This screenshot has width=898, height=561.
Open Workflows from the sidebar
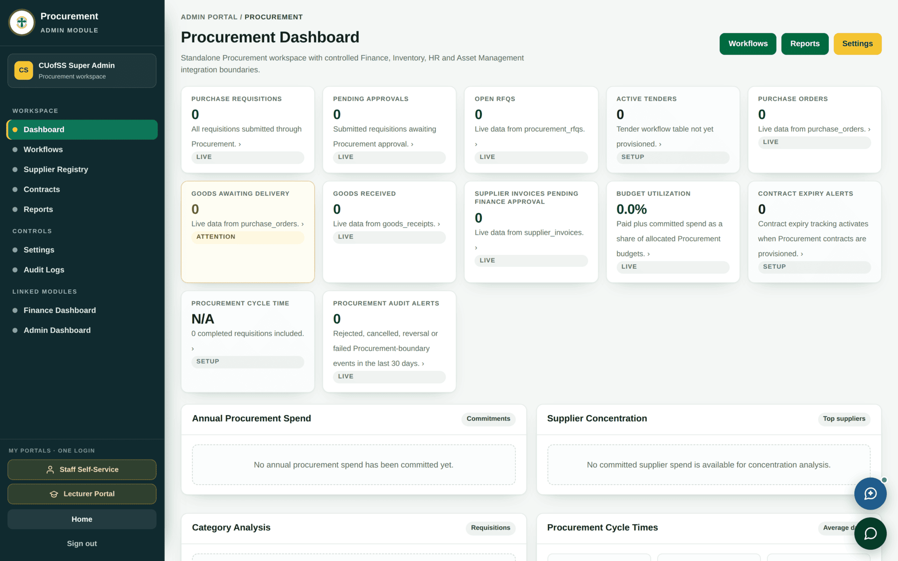82,150
